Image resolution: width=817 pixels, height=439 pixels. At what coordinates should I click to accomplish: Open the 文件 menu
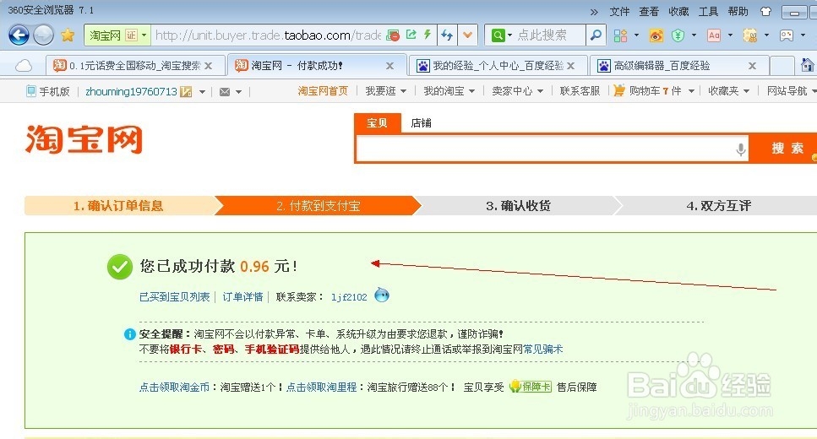[x=619, y=12]
